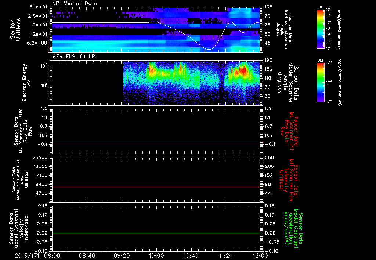Click the red 'MU Scanner Pos Telemetry' label
Viewport: 376px width, 260px height.
[x=289, y=180]
